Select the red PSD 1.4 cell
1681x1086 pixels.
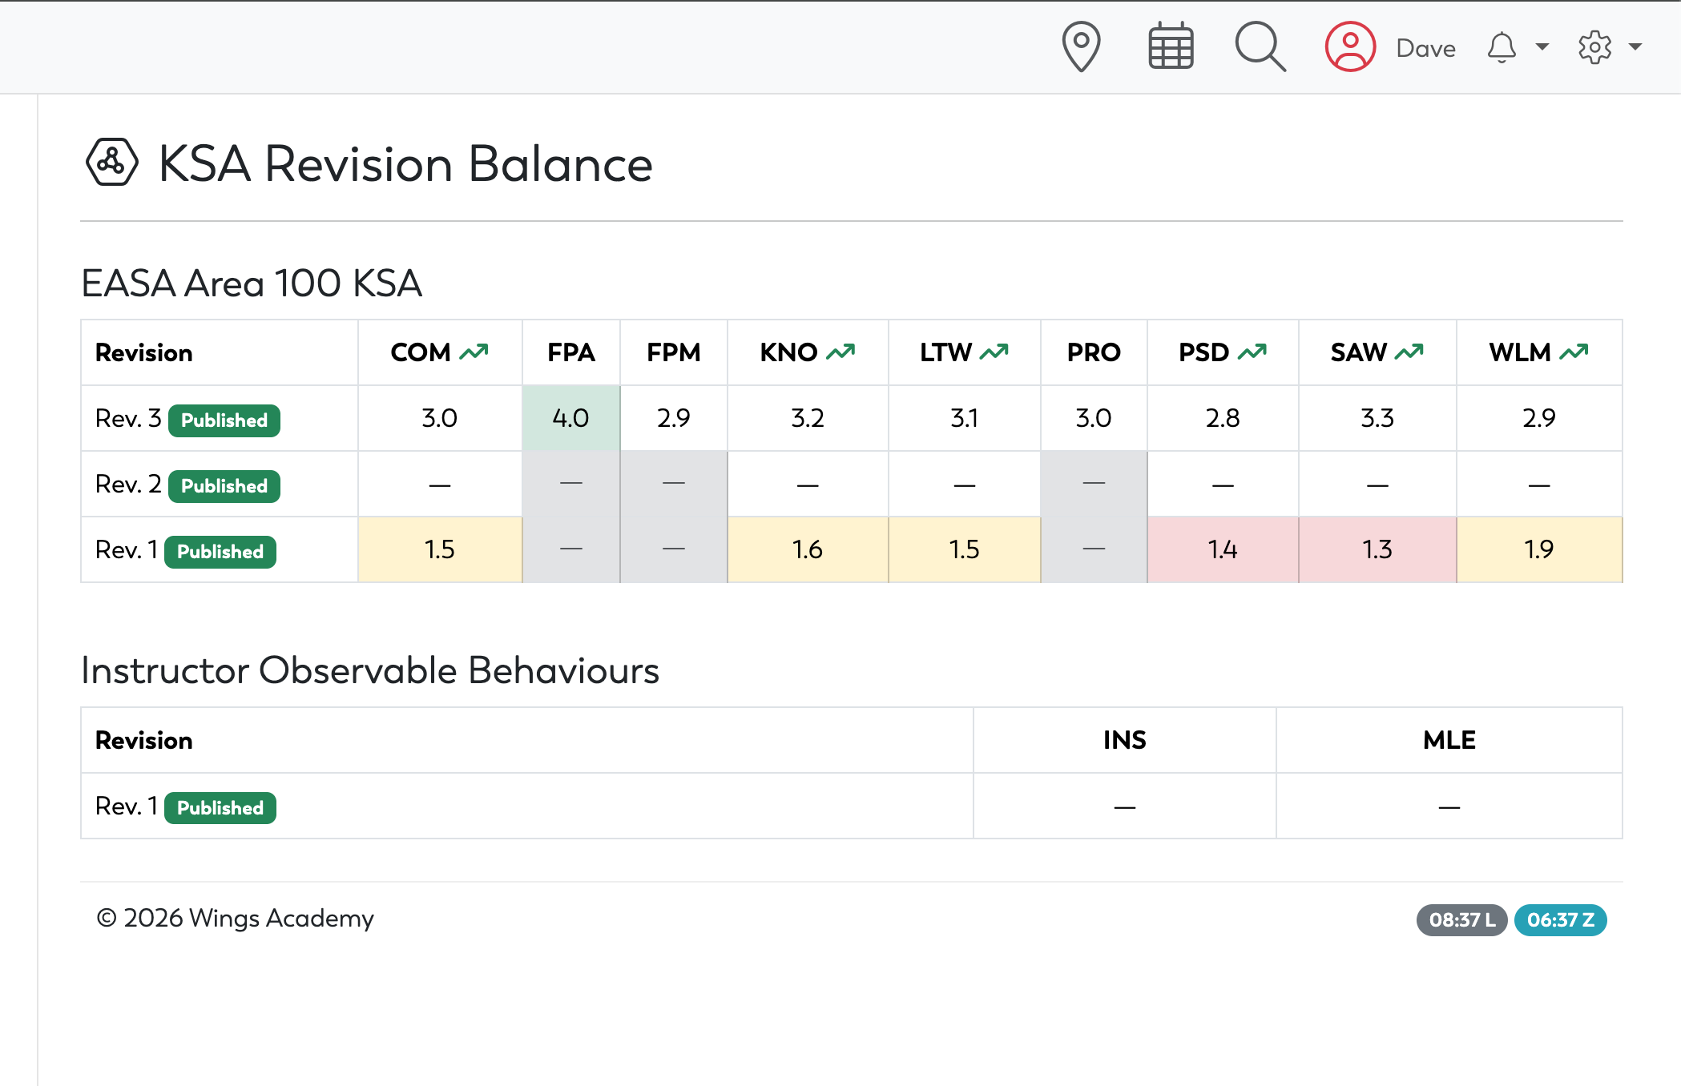[1223, 549]
